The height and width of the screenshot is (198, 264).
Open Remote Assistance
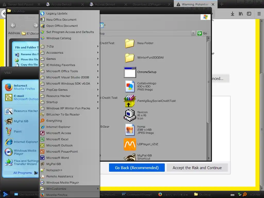coord(70,176)
